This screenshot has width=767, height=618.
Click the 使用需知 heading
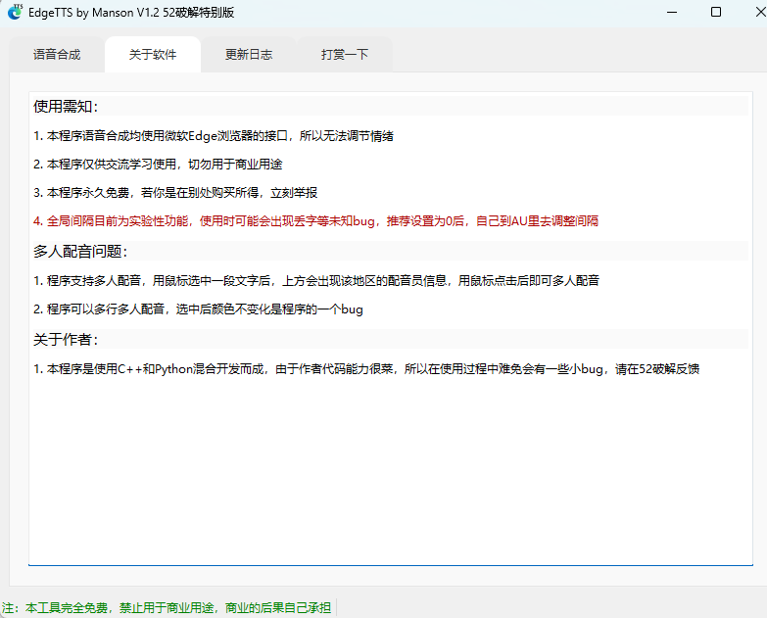pos(66,107)
